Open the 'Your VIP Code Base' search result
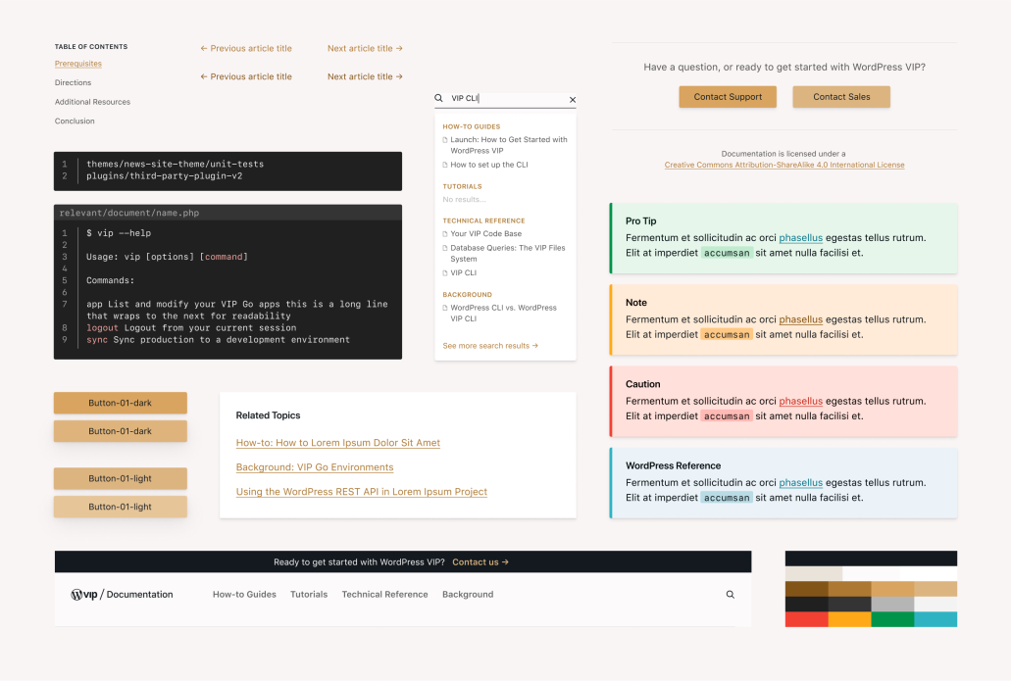Screen dimensions: 1011x681 click(x=486, y=234)
